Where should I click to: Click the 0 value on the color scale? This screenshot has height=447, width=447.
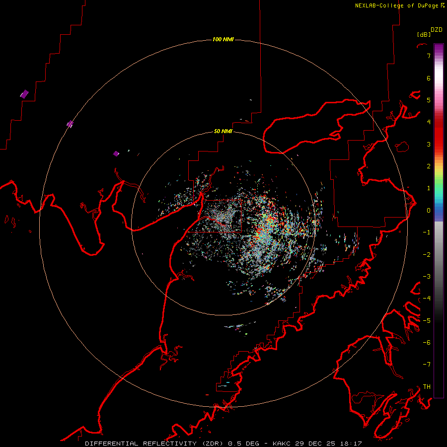coord(429,211)
